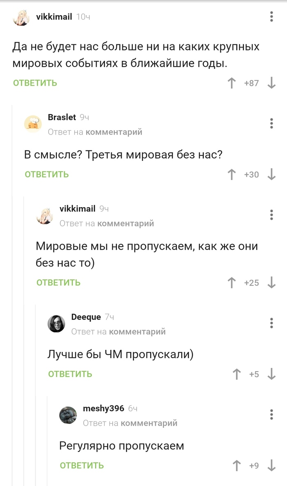The width and height of the screenshot is (287, 486).
Task: Click ОТВЕТИТЬ under meshy396's comment
Action: pos(82,465)
